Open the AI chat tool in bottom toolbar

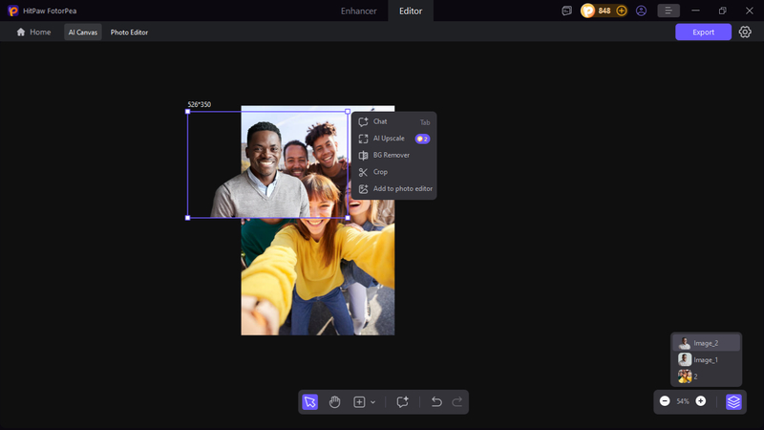click(402, 401)
